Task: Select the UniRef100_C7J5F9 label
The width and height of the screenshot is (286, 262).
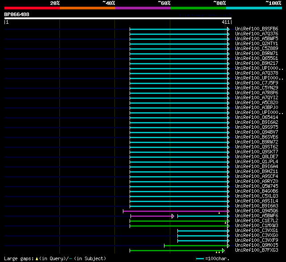Action: 257,83
